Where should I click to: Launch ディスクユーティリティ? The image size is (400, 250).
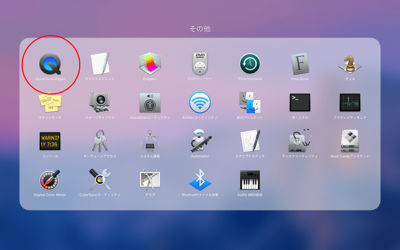300,141
